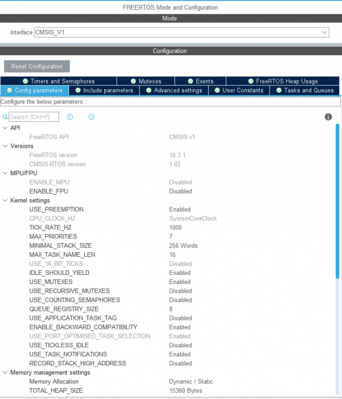Open FreeRTOS Heap Usage tab
342x399 pixels.
(283, 81)
